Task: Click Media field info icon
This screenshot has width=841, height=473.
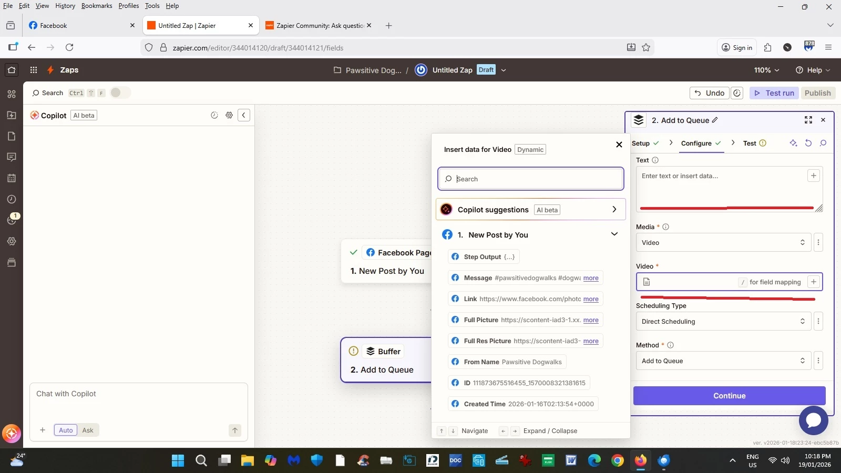Action: tap(665, 227)
